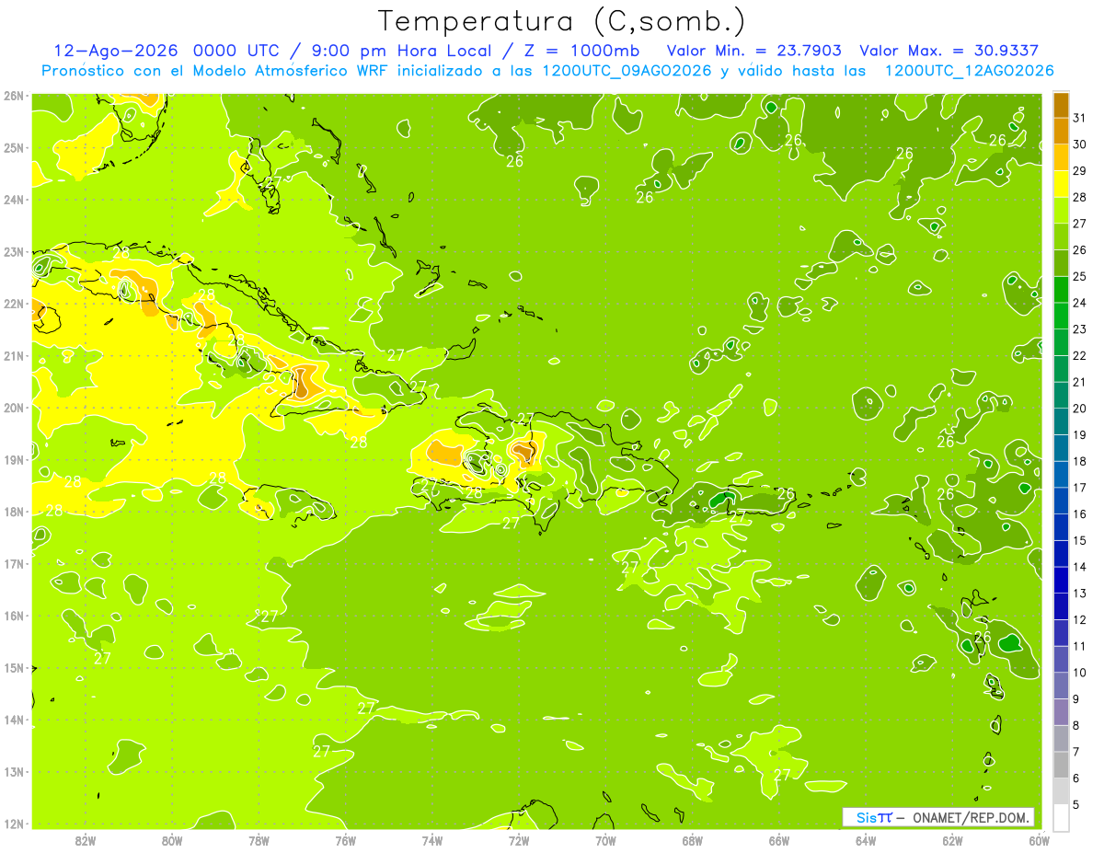Click the 25N latitude axis label
This screenshot has height=853, width=1104.
pos(14,147)
